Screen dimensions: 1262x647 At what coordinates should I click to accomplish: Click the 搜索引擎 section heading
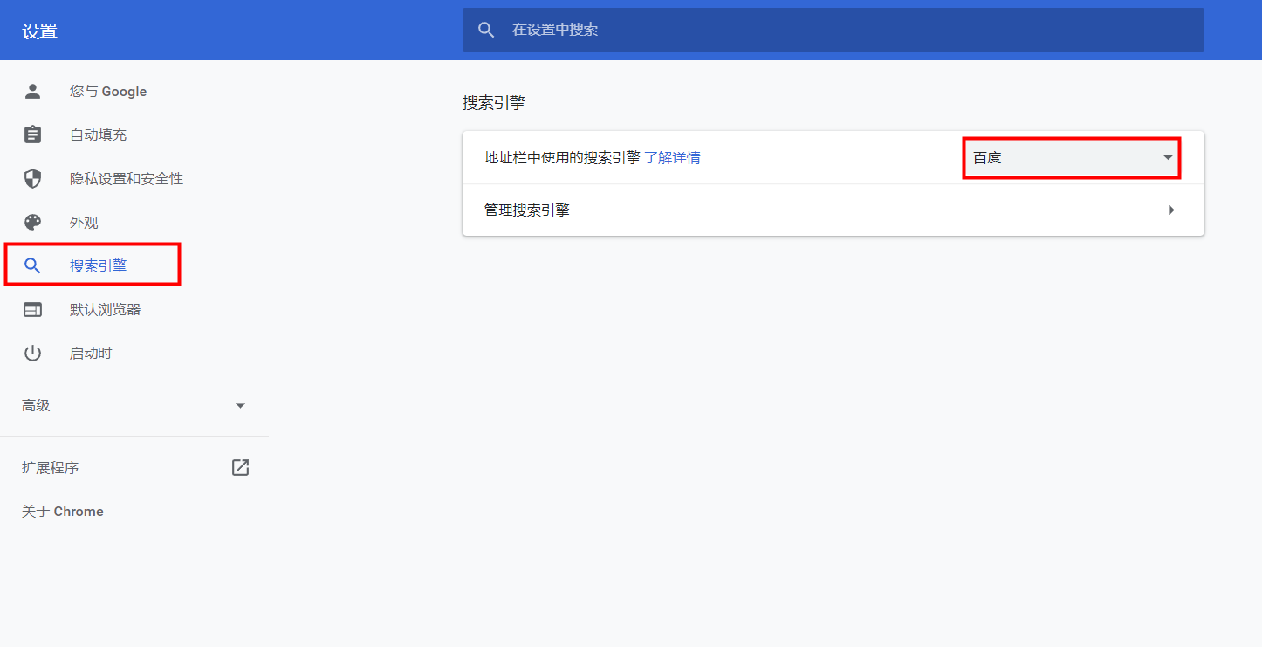click(493, 103)
